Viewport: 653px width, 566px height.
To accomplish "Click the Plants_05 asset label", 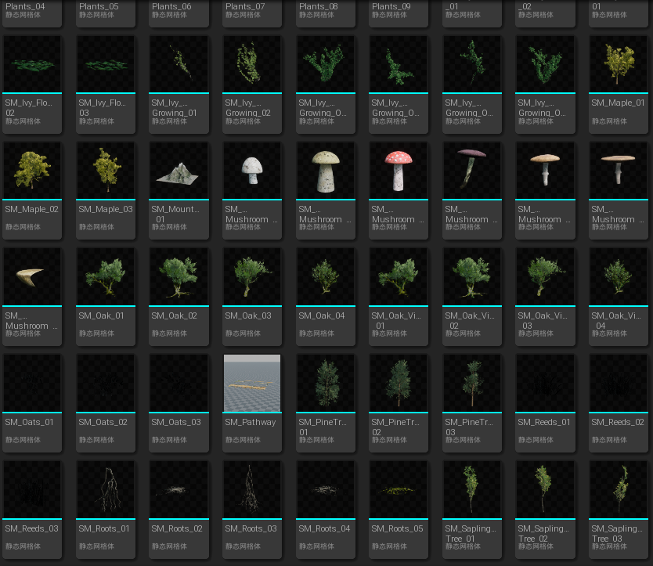I will [x=99, y=6].
